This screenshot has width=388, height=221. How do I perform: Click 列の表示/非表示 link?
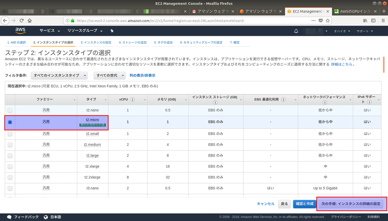pyautogui.click(x=142, y=75)
